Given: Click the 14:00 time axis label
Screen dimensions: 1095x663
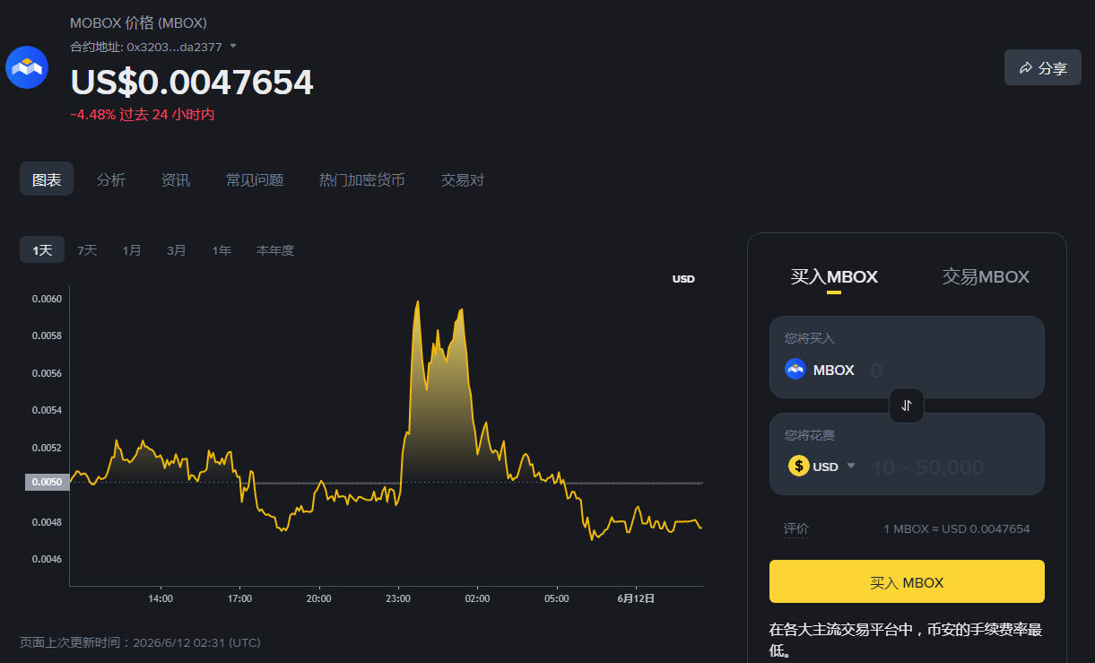Looking at the screenshot, I should 160,598.
